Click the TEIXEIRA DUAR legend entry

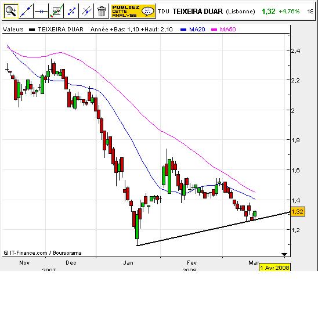pos(60,30)
